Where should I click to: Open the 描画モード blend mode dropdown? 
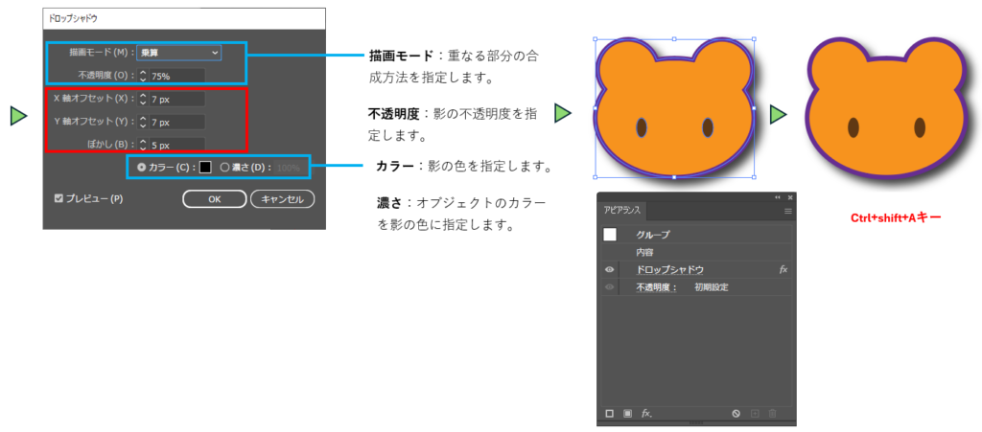pyautogui.click(x=178, y=52)
